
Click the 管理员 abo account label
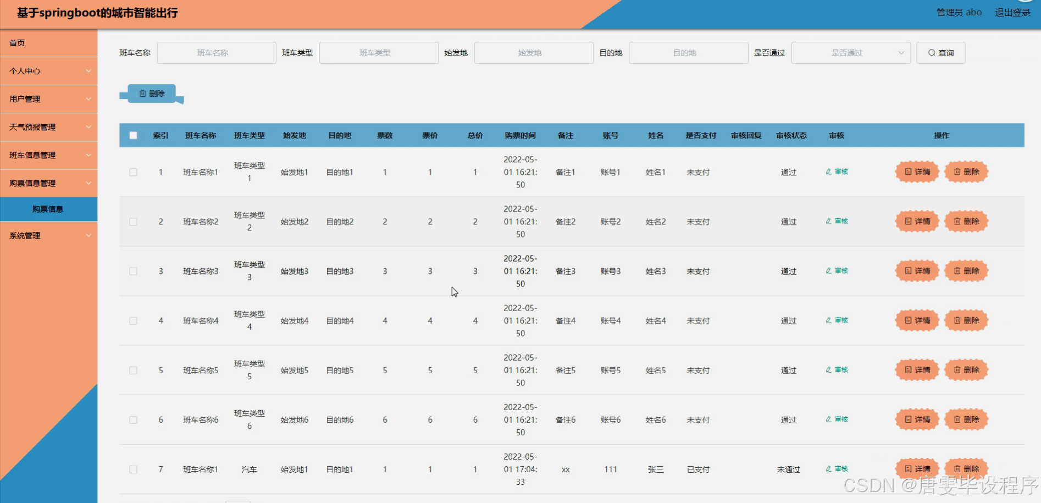click(x=959, y=12)
